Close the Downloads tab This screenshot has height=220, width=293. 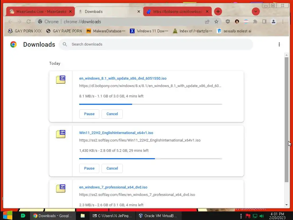[139, 11]
